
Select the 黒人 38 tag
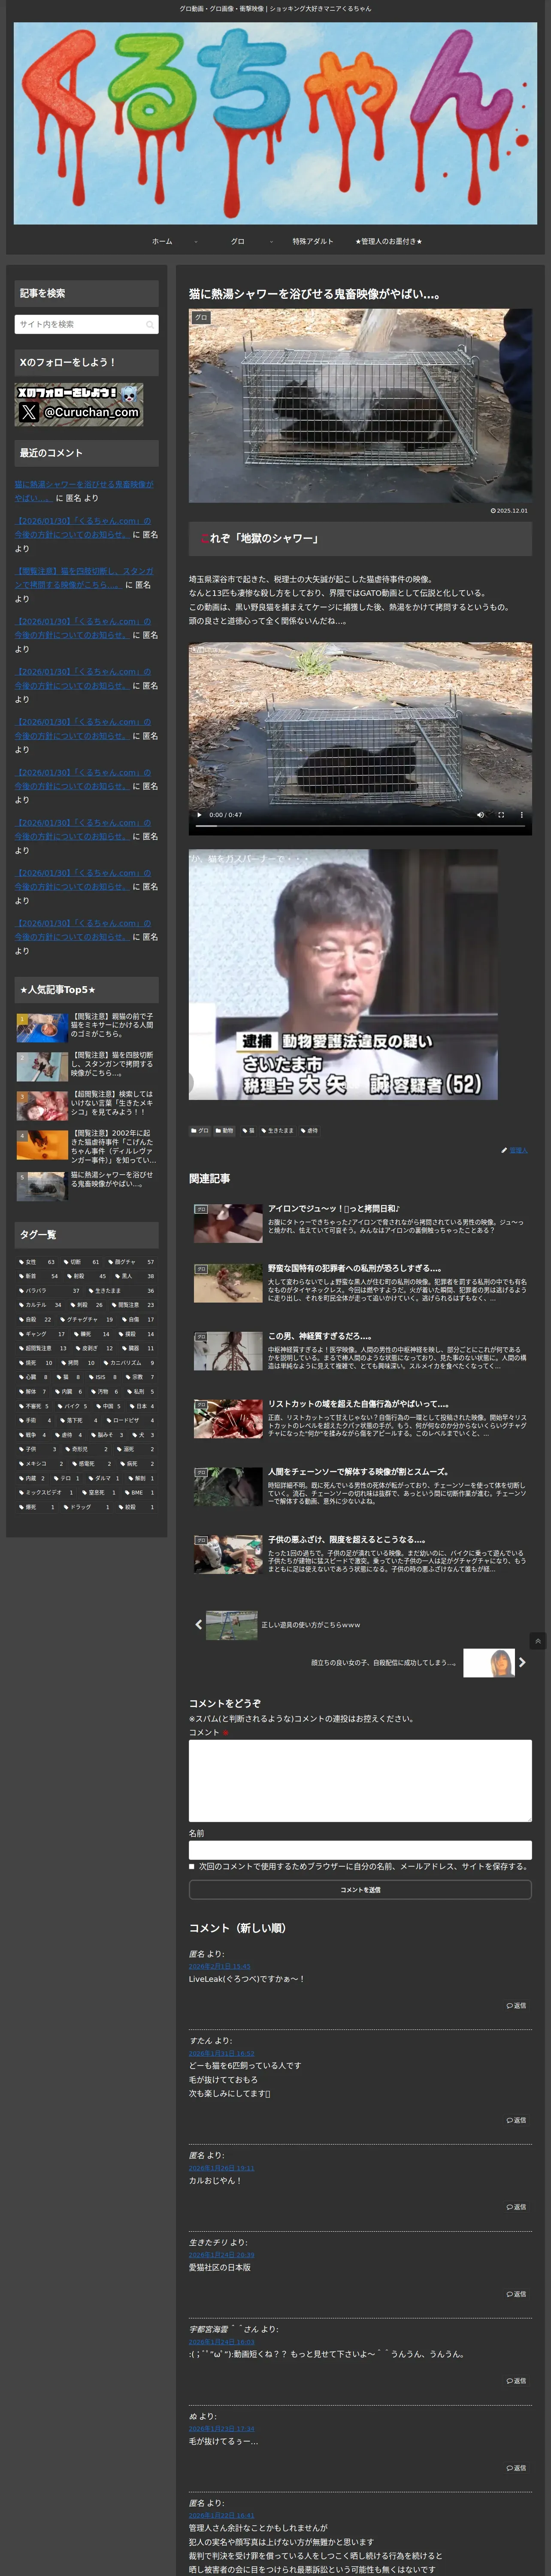pyautogui.click(x=135, y=1276)
